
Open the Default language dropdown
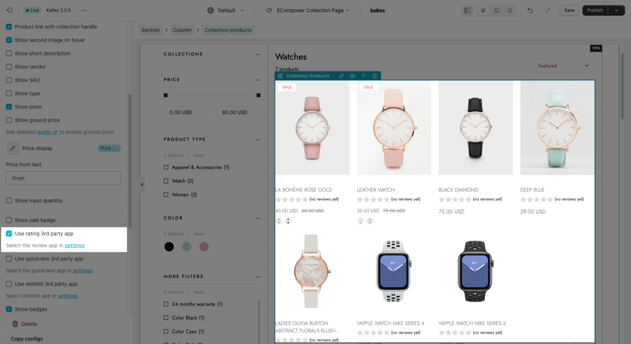[226, 10]
